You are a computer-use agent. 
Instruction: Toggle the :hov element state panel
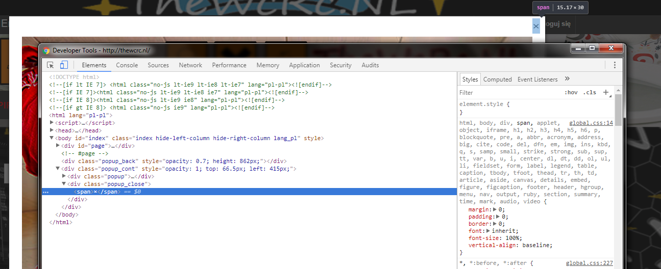[571, 93]
